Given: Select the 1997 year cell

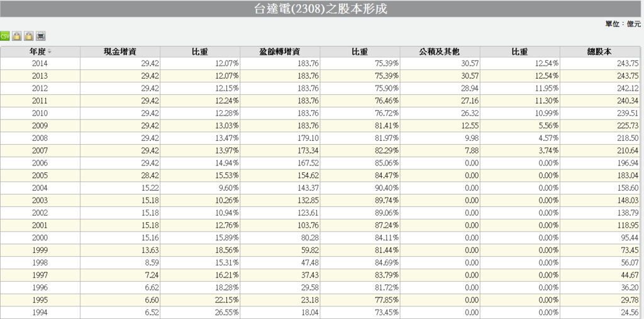Looking at the screenshot, I should pyautogui.click(x=40, y=275).
